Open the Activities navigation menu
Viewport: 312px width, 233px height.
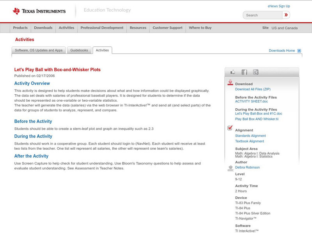tap(66, 28)
